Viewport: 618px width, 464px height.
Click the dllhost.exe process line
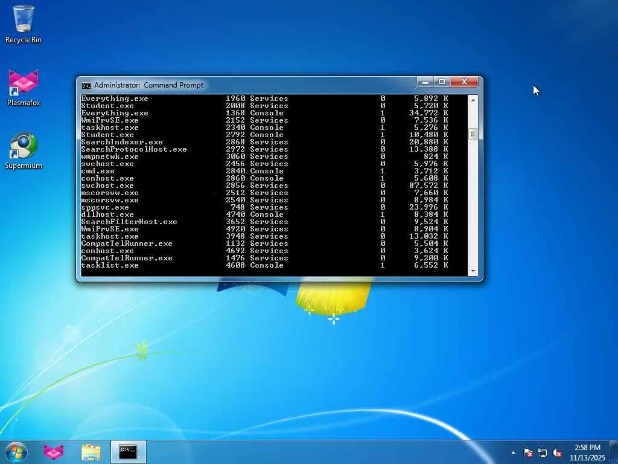coord(264,214)
